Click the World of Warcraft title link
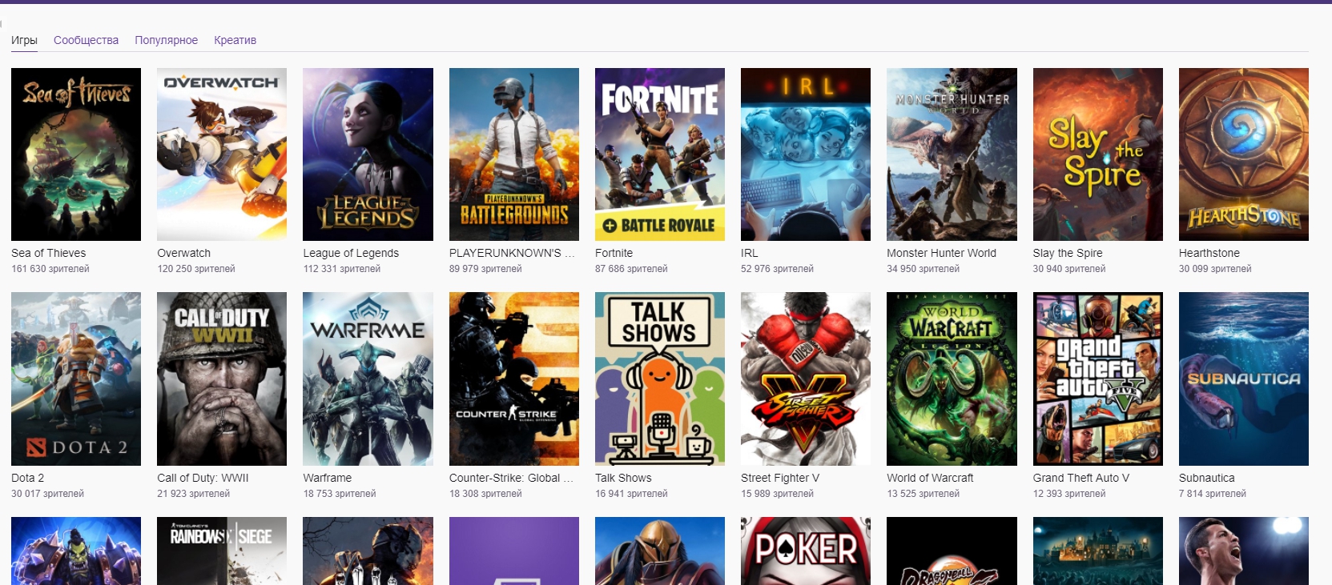The height and width of the screenshot is (585, 1332). (x=930, y=478)
